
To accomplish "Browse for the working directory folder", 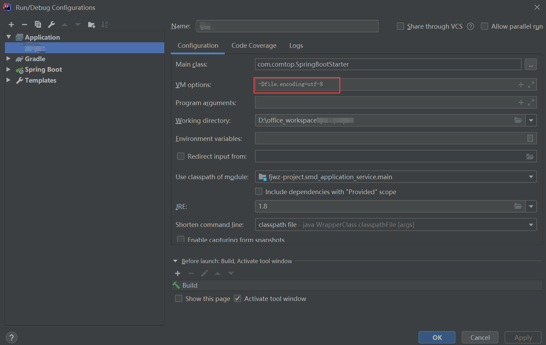I will click(x=518, y=120).
